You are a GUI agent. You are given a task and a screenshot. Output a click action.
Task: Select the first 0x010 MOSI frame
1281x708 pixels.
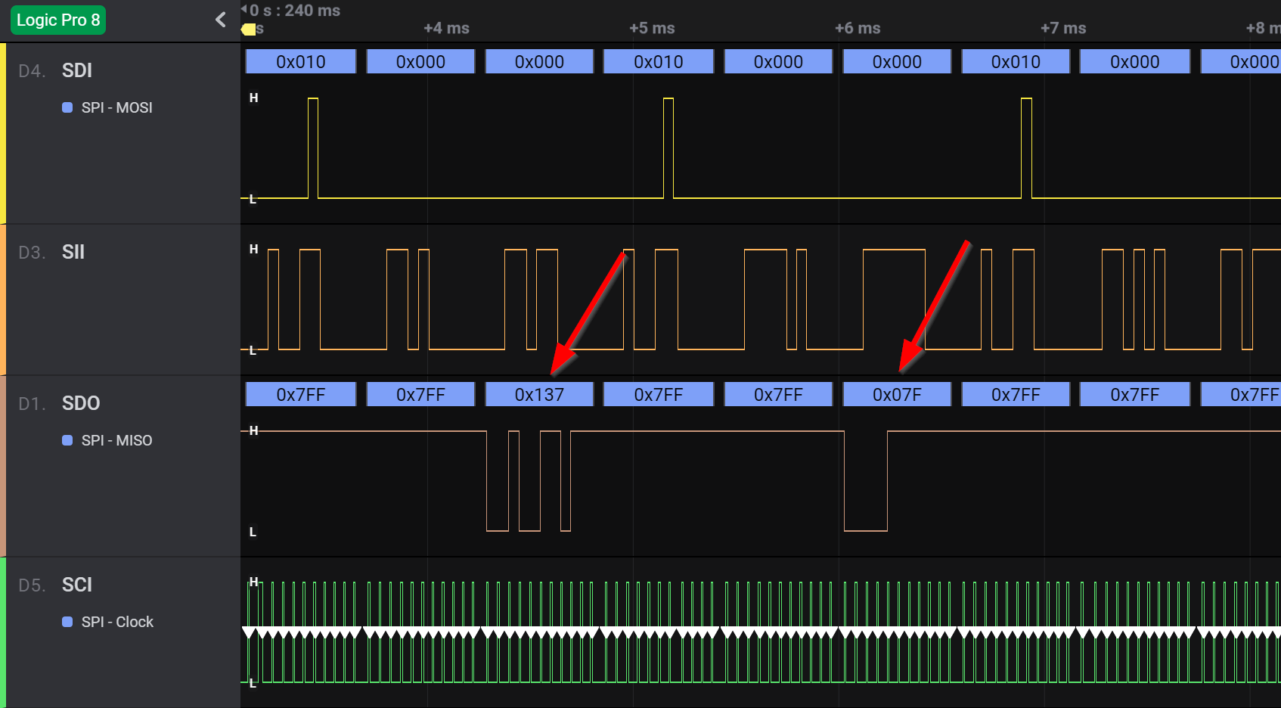(x=301, y=61)
